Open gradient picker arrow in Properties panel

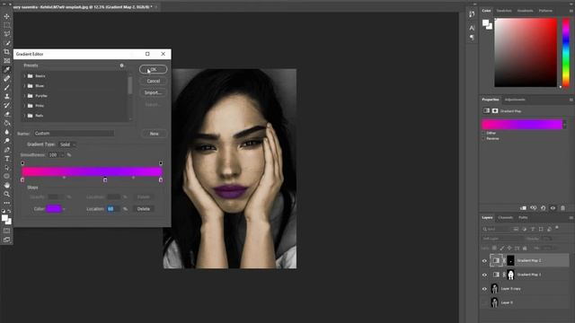[565, 125]
